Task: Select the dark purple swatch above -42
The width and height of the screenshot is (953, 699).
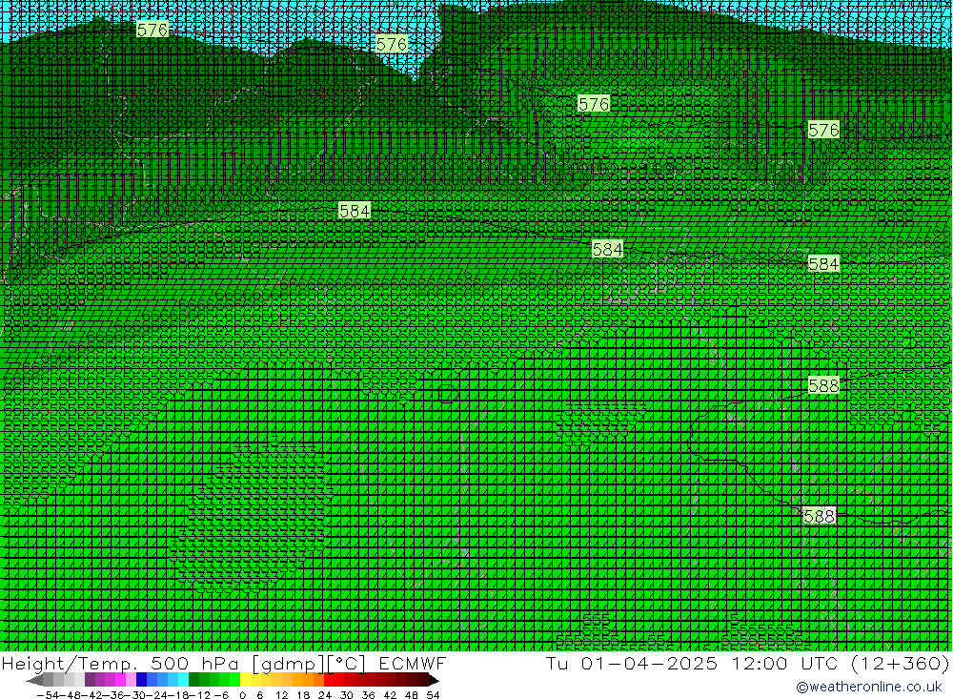Action: tap(90, 680)
